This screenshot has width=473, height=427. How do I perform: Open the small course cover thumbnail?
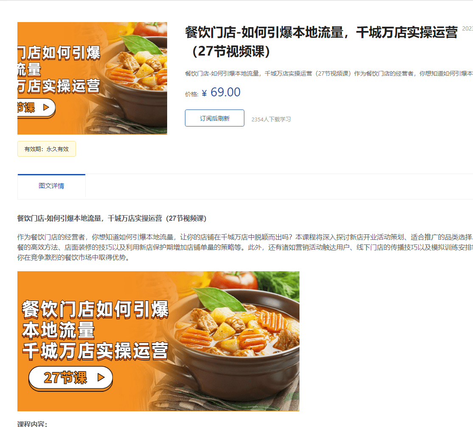click(92, 78)
